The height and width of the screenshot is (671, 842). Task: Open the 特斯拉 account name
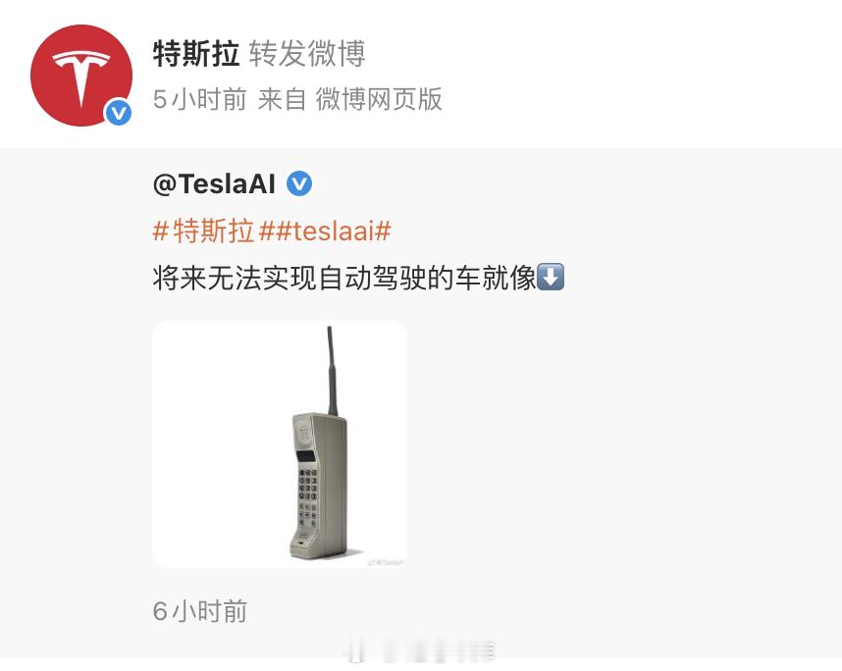[x=196, y=53]
